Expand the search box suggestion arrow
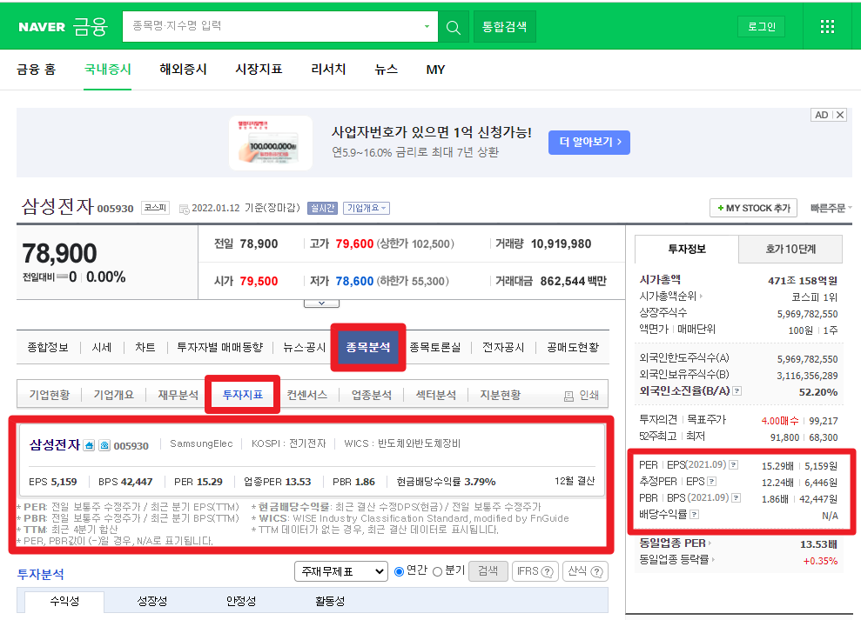Viewport: 861px width, 620px height. pos(427,26)
